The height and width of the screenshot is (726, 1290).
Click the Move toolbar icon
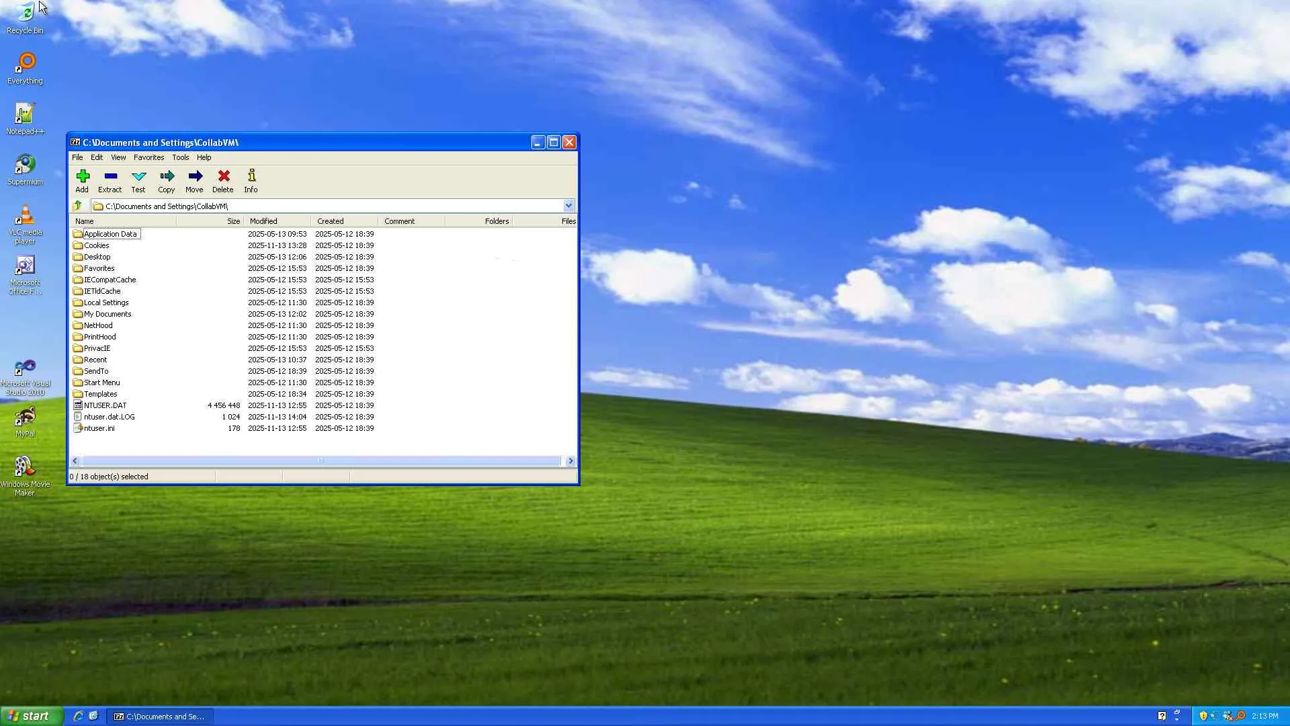click(195, 180)
